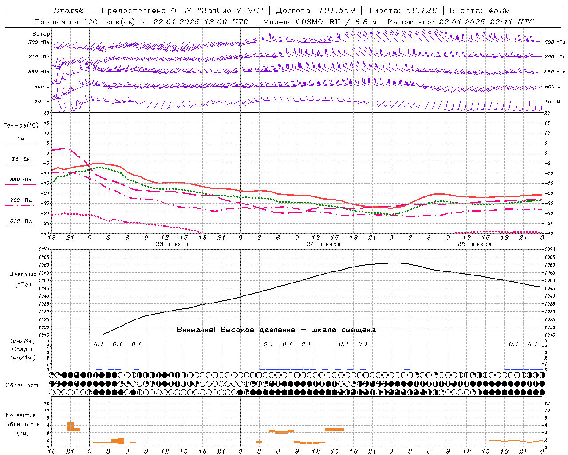The image size is (568, 455).
Task: Click the Модель COSMO-RU / 6.6км label
Action: (319, 22)
